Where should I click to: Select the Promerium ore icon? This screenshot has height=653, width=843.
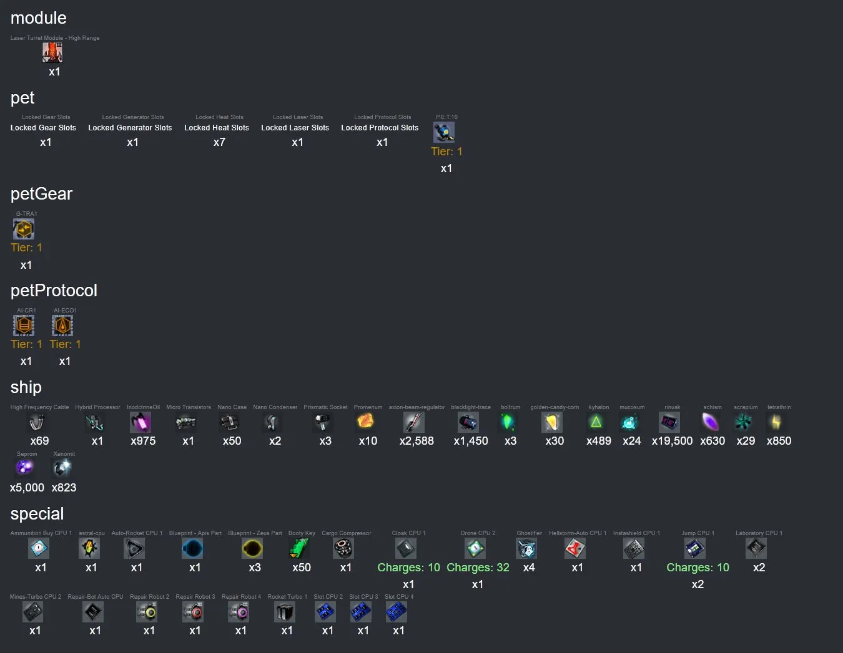(x=366, y=422)
